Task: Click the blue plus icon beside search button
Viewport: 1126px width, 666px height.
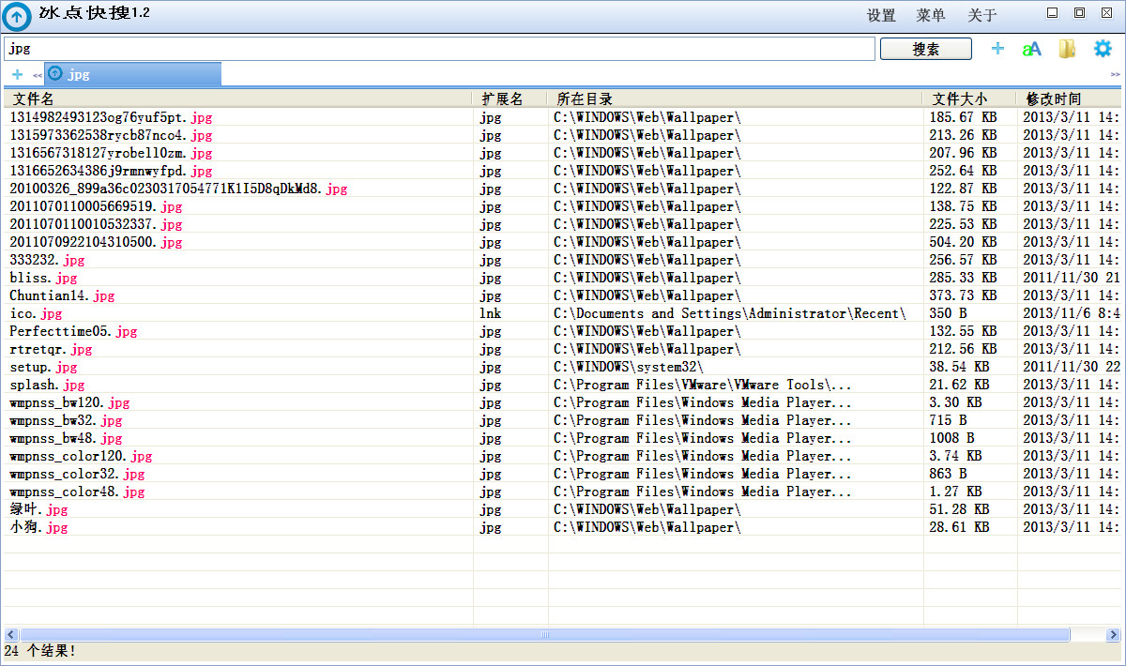Action: (x=997, y=49)
